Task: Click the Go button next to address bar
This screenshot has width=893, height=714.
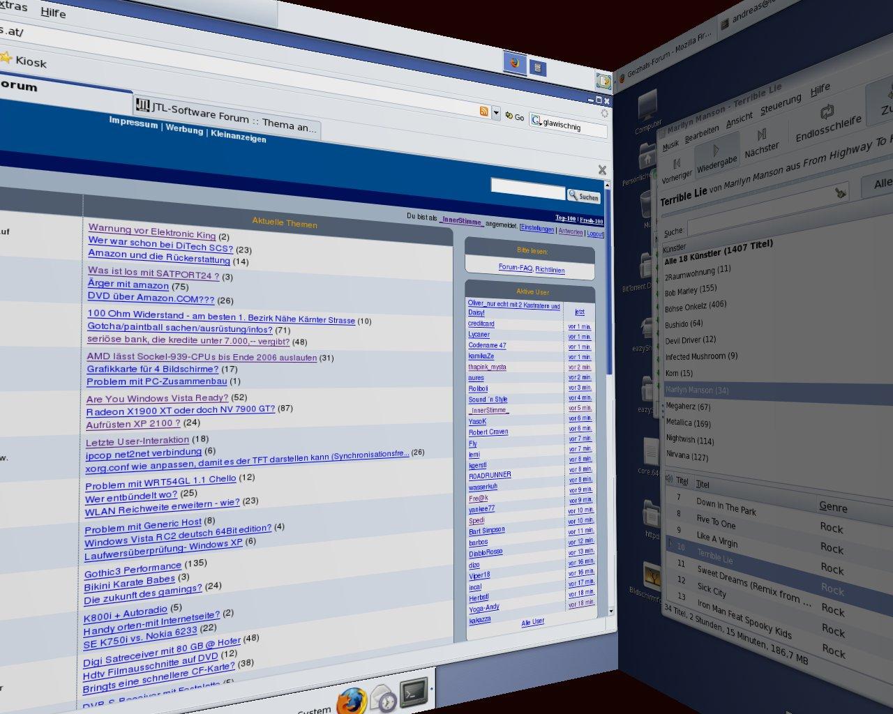Action: point(515,116)
